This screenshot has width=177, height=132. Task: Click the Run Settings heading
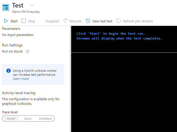click(12, 45)
